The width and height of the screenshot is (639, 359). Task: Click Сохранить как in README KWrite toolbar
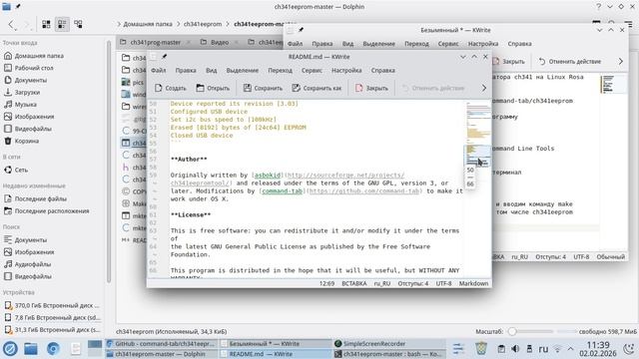317,88
